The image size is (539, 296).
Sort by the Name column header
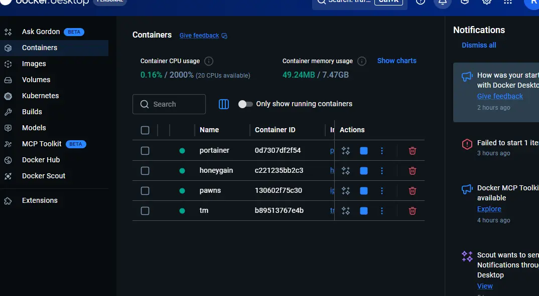pos(209,130)
